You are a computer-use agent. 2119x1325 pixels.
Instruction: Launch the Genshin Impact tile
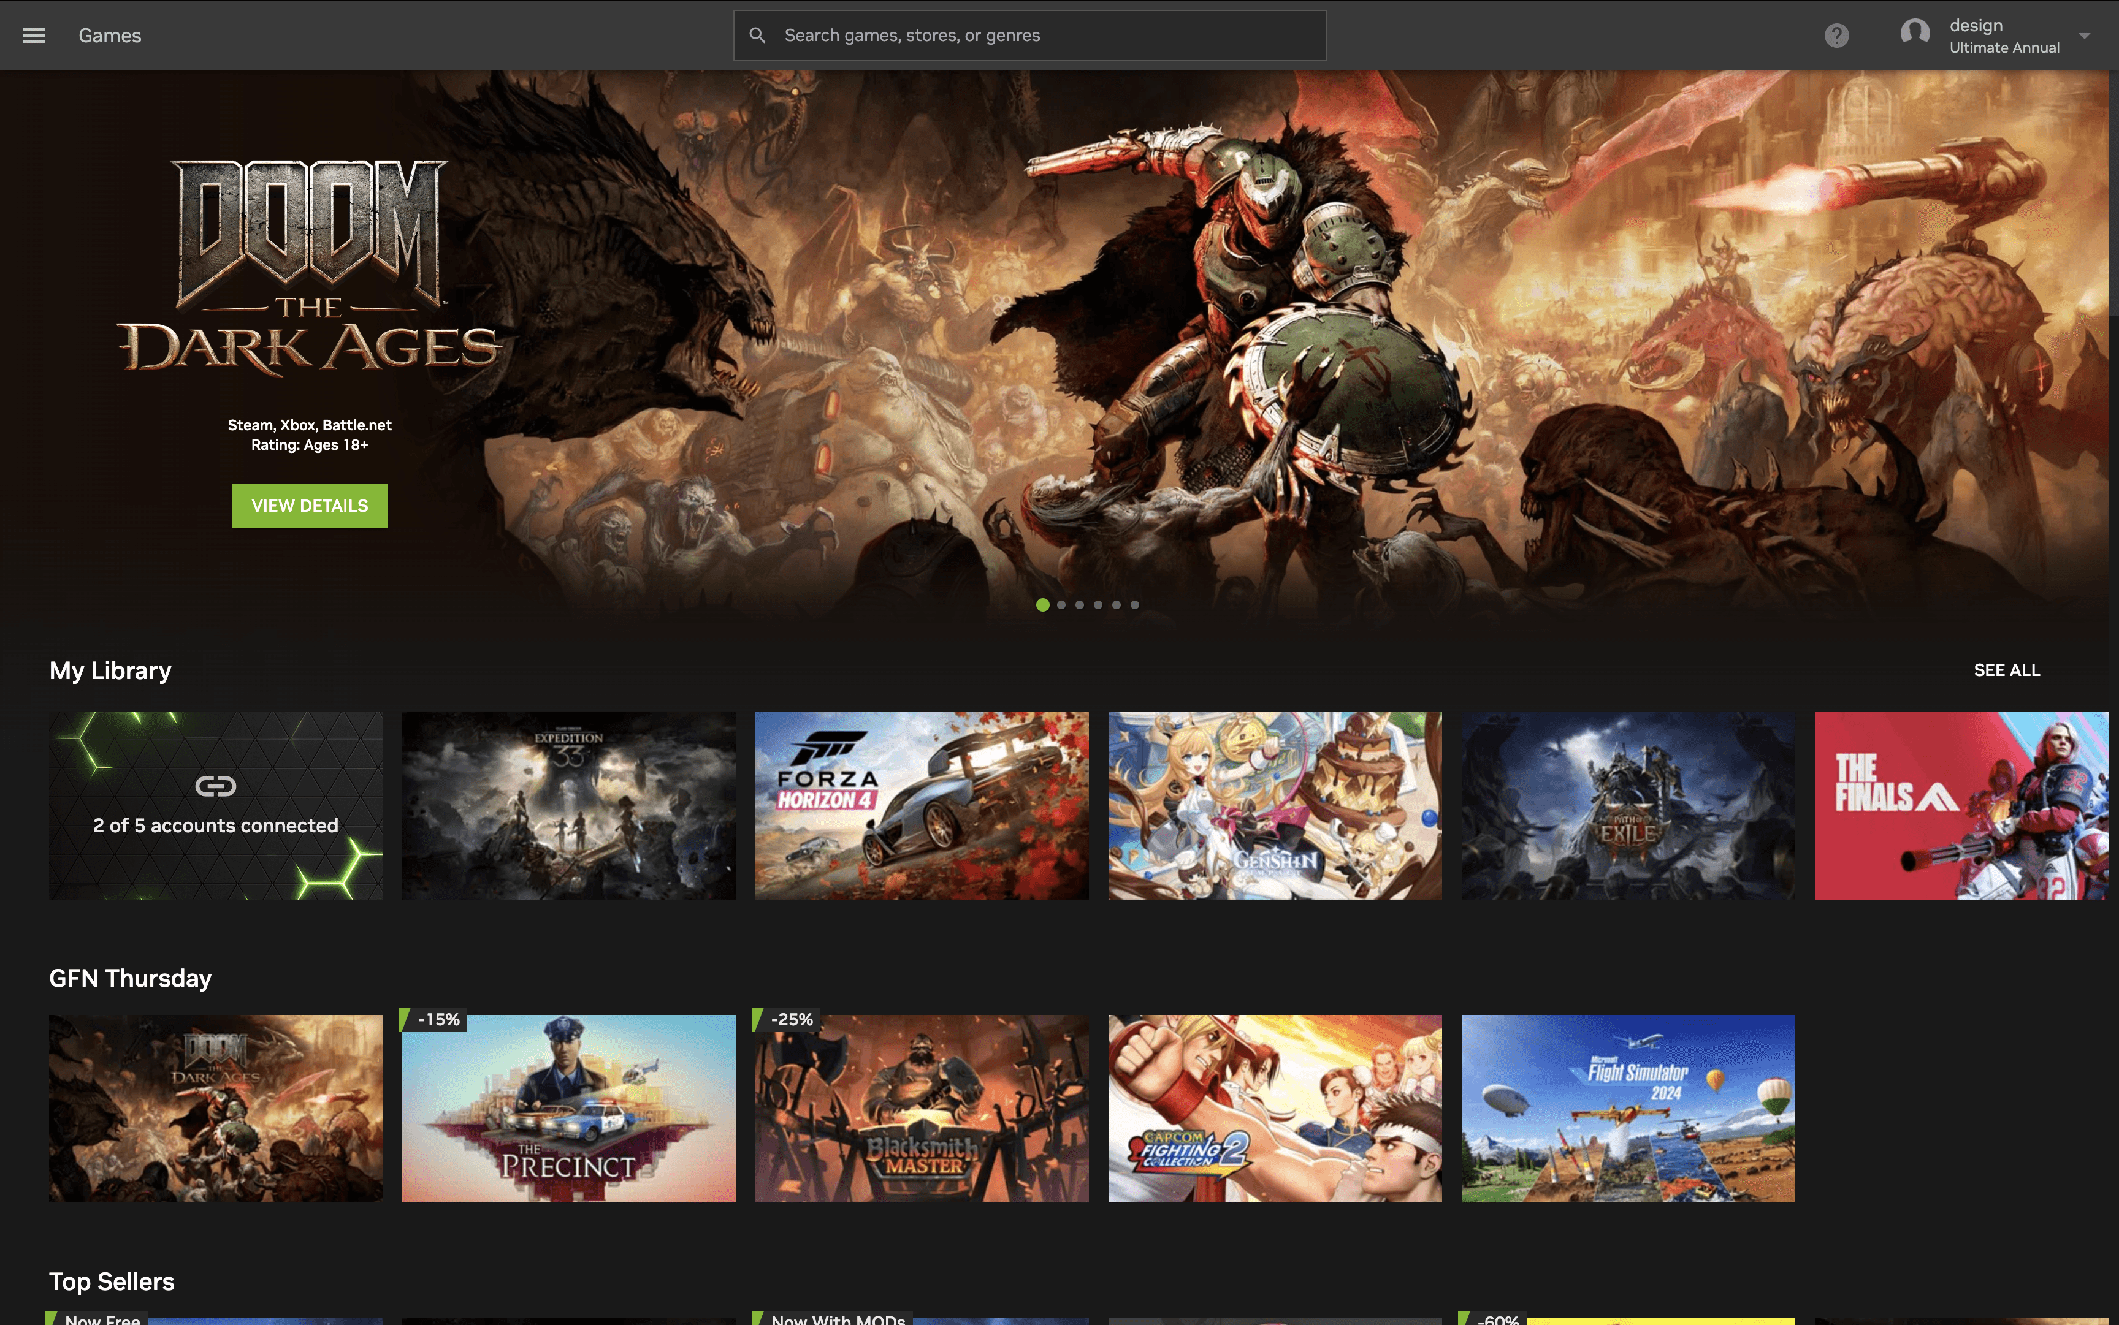tap(1274, 805)
